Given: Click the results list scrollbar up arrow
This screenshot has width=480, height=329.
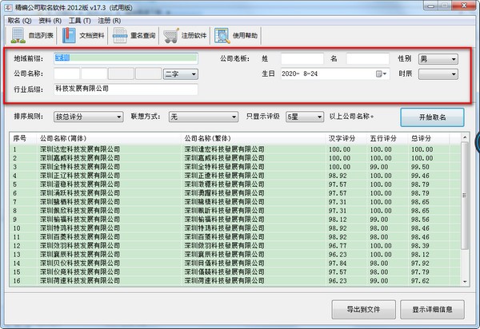Looking at the screenshot, I should tap(465, 138).
